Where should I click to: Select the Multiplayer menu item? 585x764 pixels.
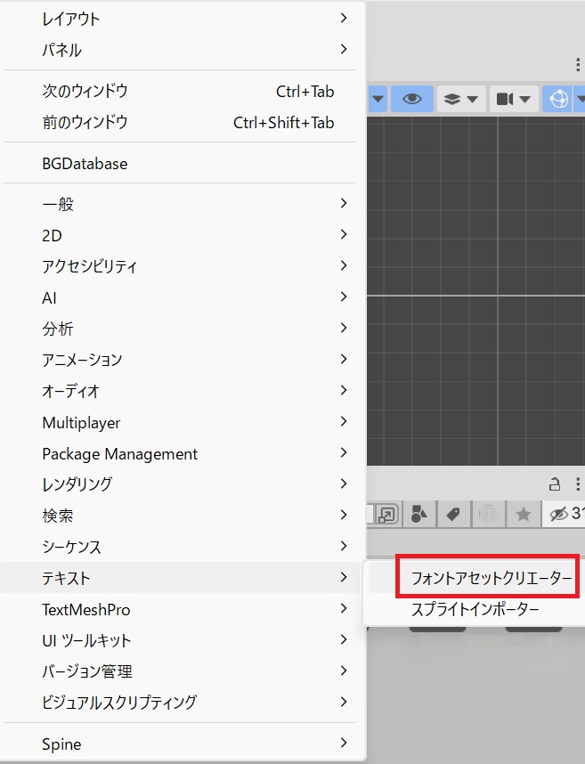180,422
